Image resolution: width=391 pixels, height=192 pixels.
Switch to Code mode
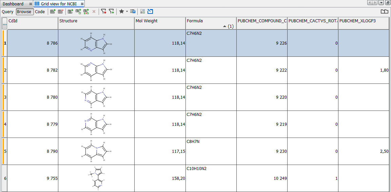[40, 11]
